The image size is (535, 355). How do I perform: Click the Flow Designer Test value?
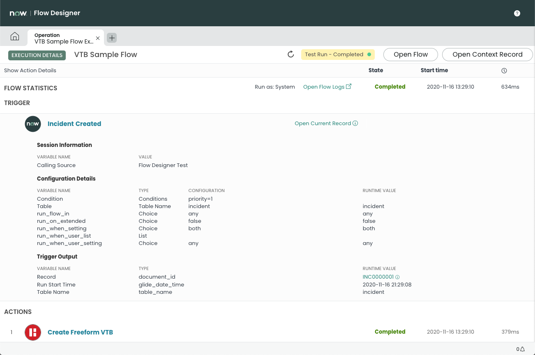163,165
